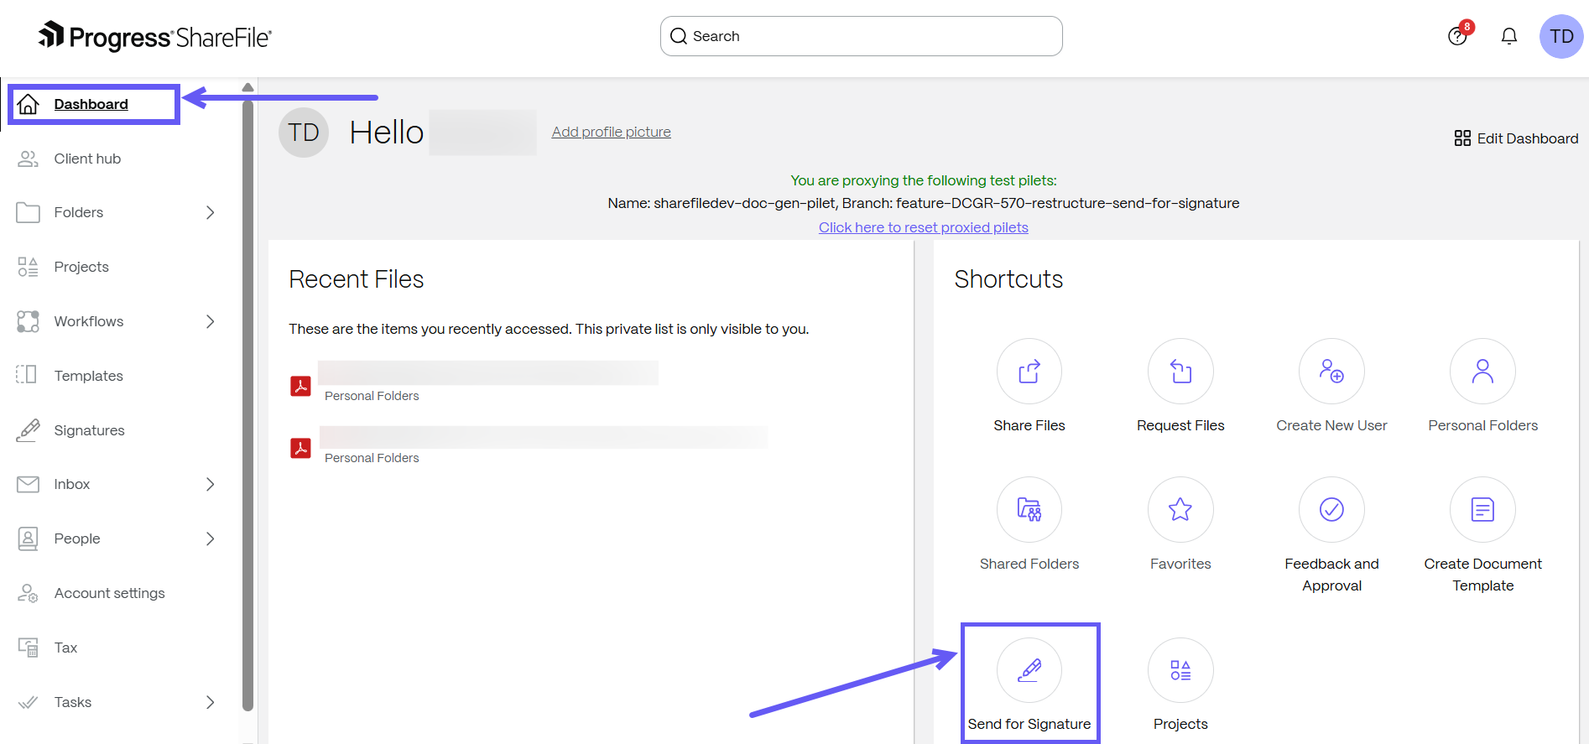This screenshot has height=744, width=1589.
Task: Expand the People section chevron
Action: (x=211, y=538)
